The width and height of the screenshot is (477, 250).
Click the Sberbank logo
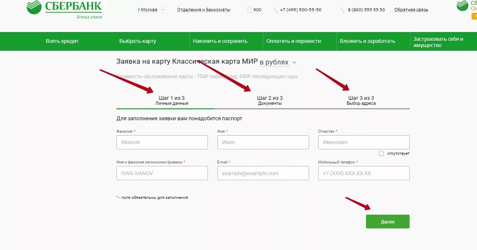coord(64,10)
